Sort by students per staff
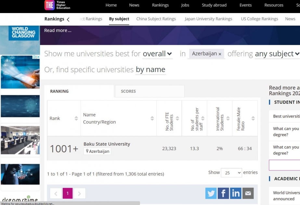The width and height of the screenshot is (300, 205). point(202,118)
